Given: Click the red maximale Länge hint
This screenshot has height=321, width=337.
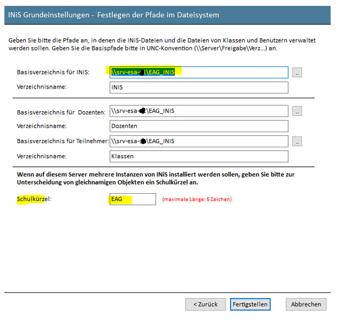Looking at the screenshot, I should click(x=197, y=199).
